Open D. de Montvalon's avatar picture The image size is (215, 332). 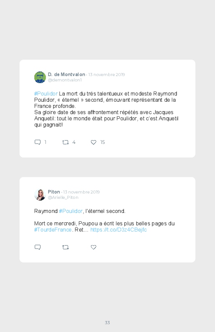coord(40,77)
